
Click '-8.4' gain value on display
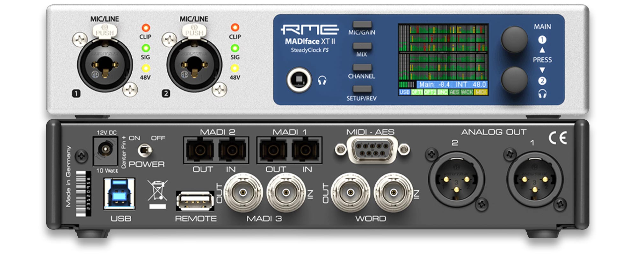point(444,84)
